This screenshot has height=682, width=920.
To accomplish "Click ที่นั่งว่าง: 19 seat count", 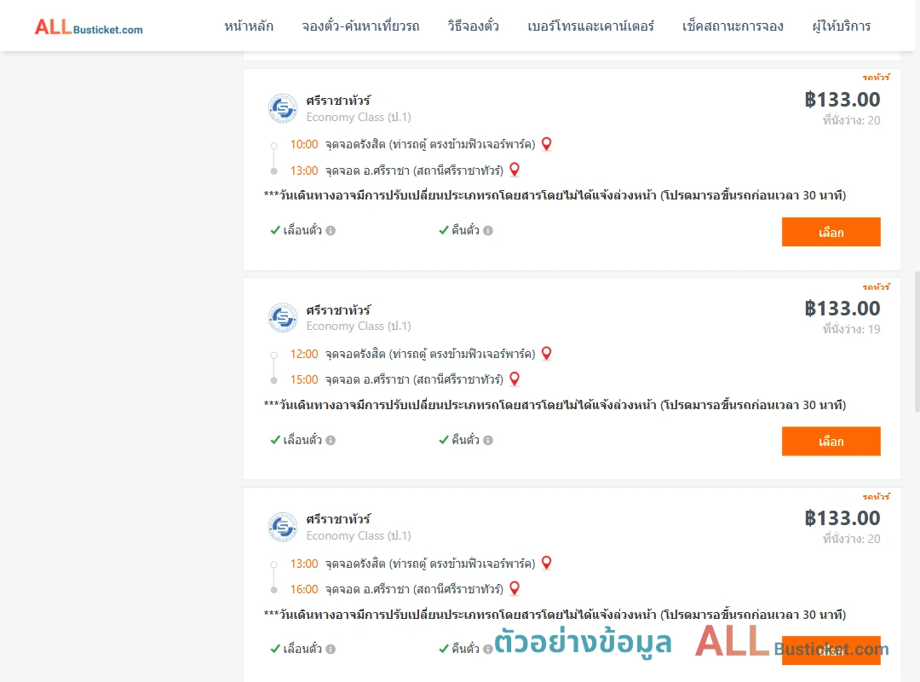I will pos(851,329).
